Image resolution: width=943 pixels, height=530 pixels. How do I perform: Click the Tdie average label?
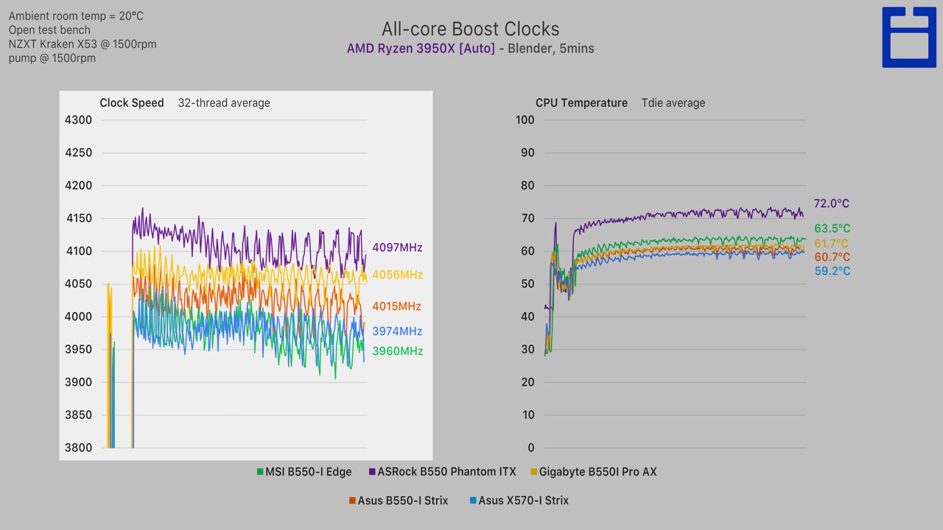673,103
